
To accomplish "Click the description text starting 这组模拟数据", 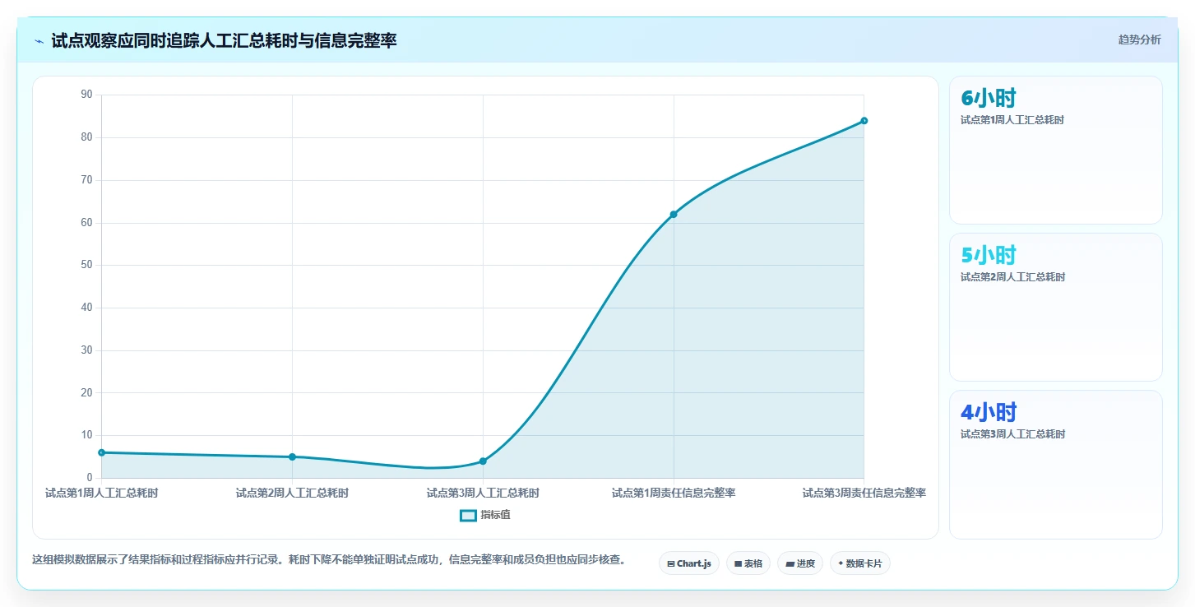I will pos(329,559).
